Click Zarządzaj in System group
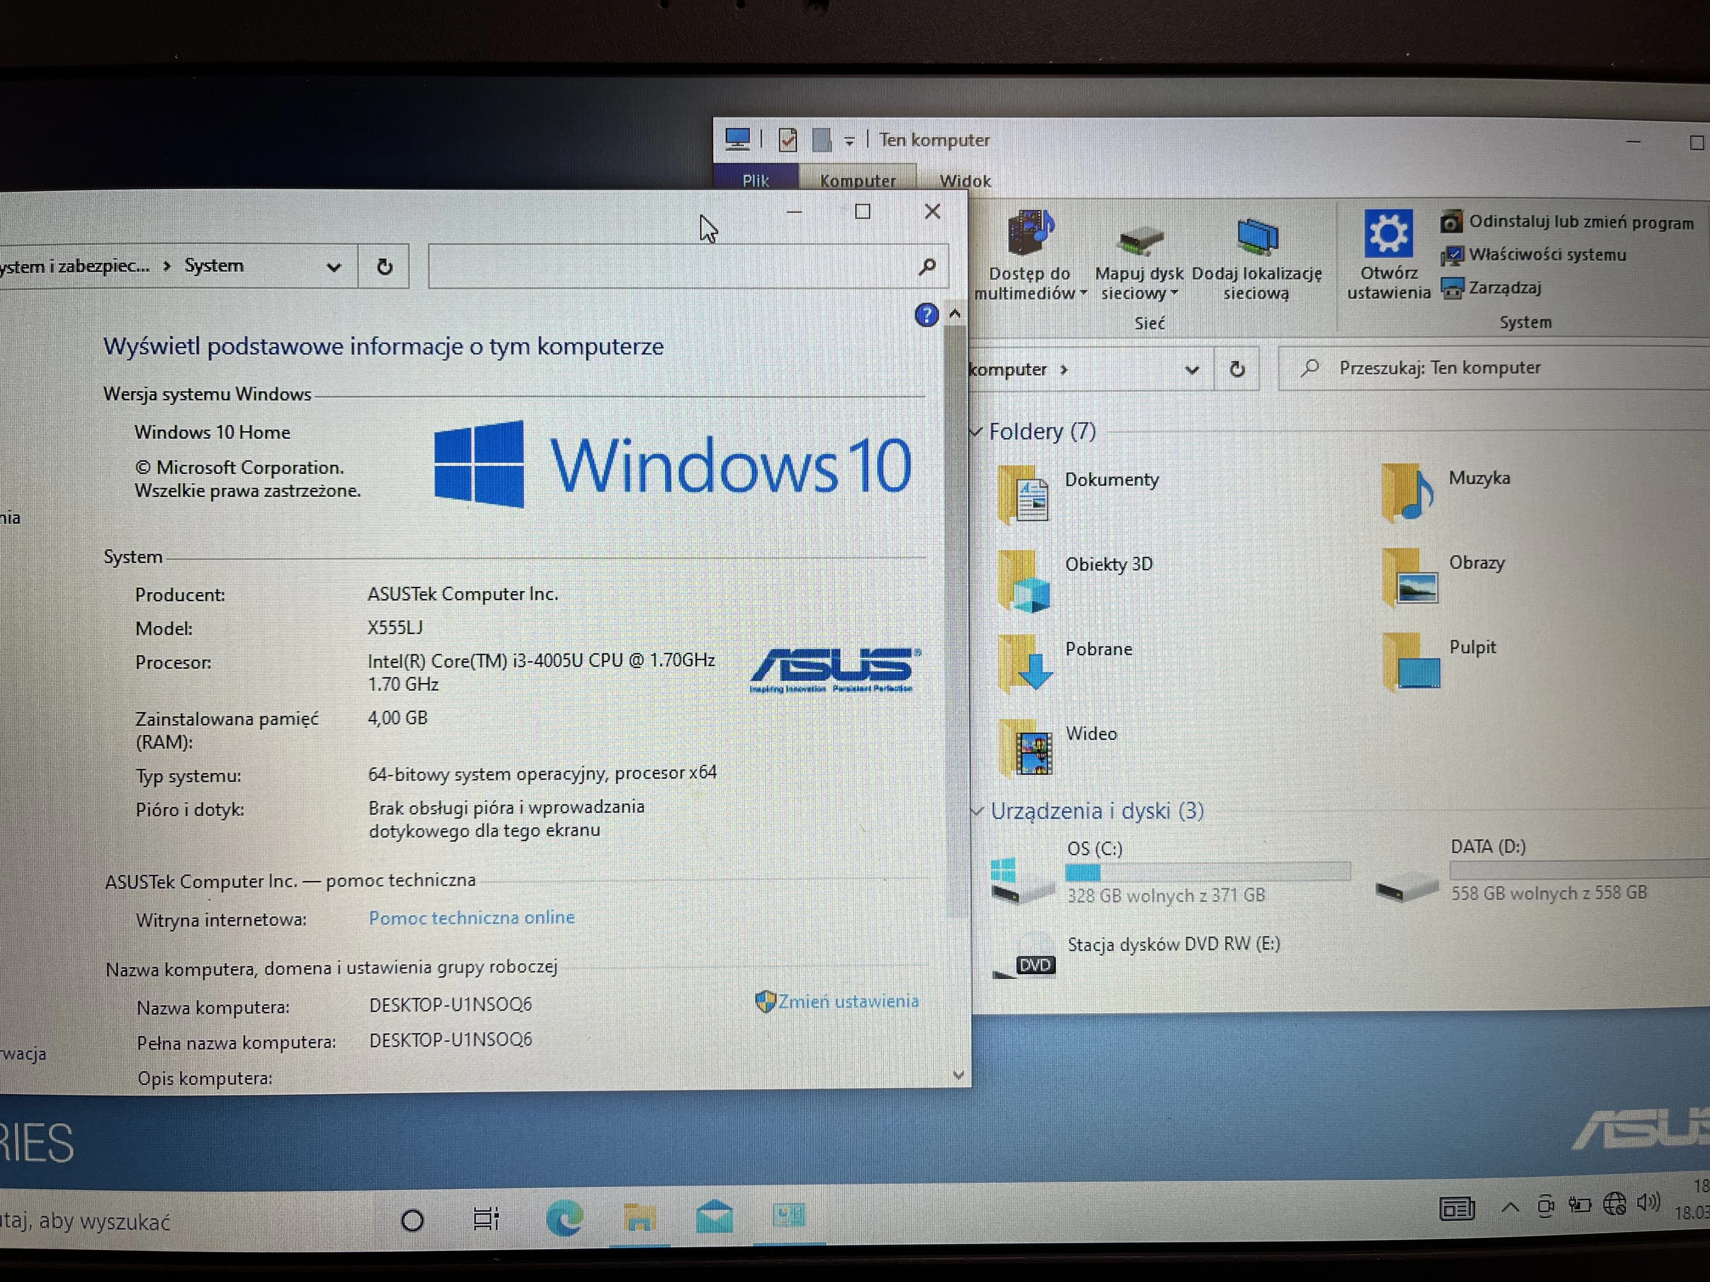The width and height of the screenshot is (1710, 1282). click(x=1491, y=287)
